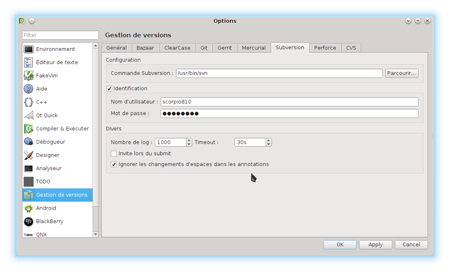Viewport: 450px width, 272px height.
Task: Click the Nombre de log number field
Action: point(171,142)
